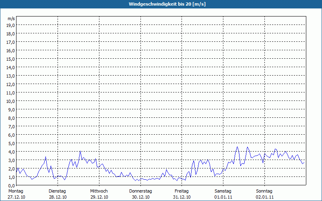
Task: Click the chart title 'Windgeschwindigkeit bis 20 [m/s]'
Action: [x=167, y=4]
